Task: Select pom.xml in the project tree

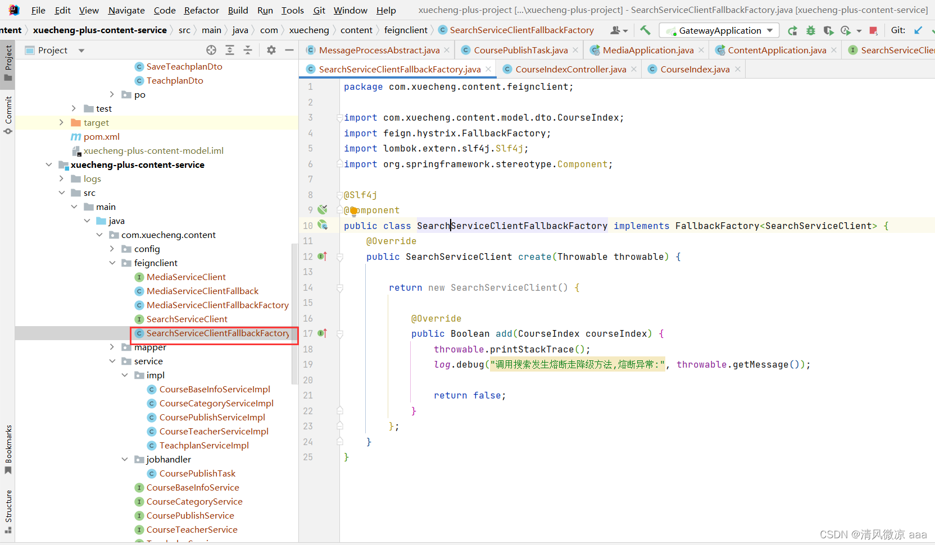Action: (x=101, y=136)
